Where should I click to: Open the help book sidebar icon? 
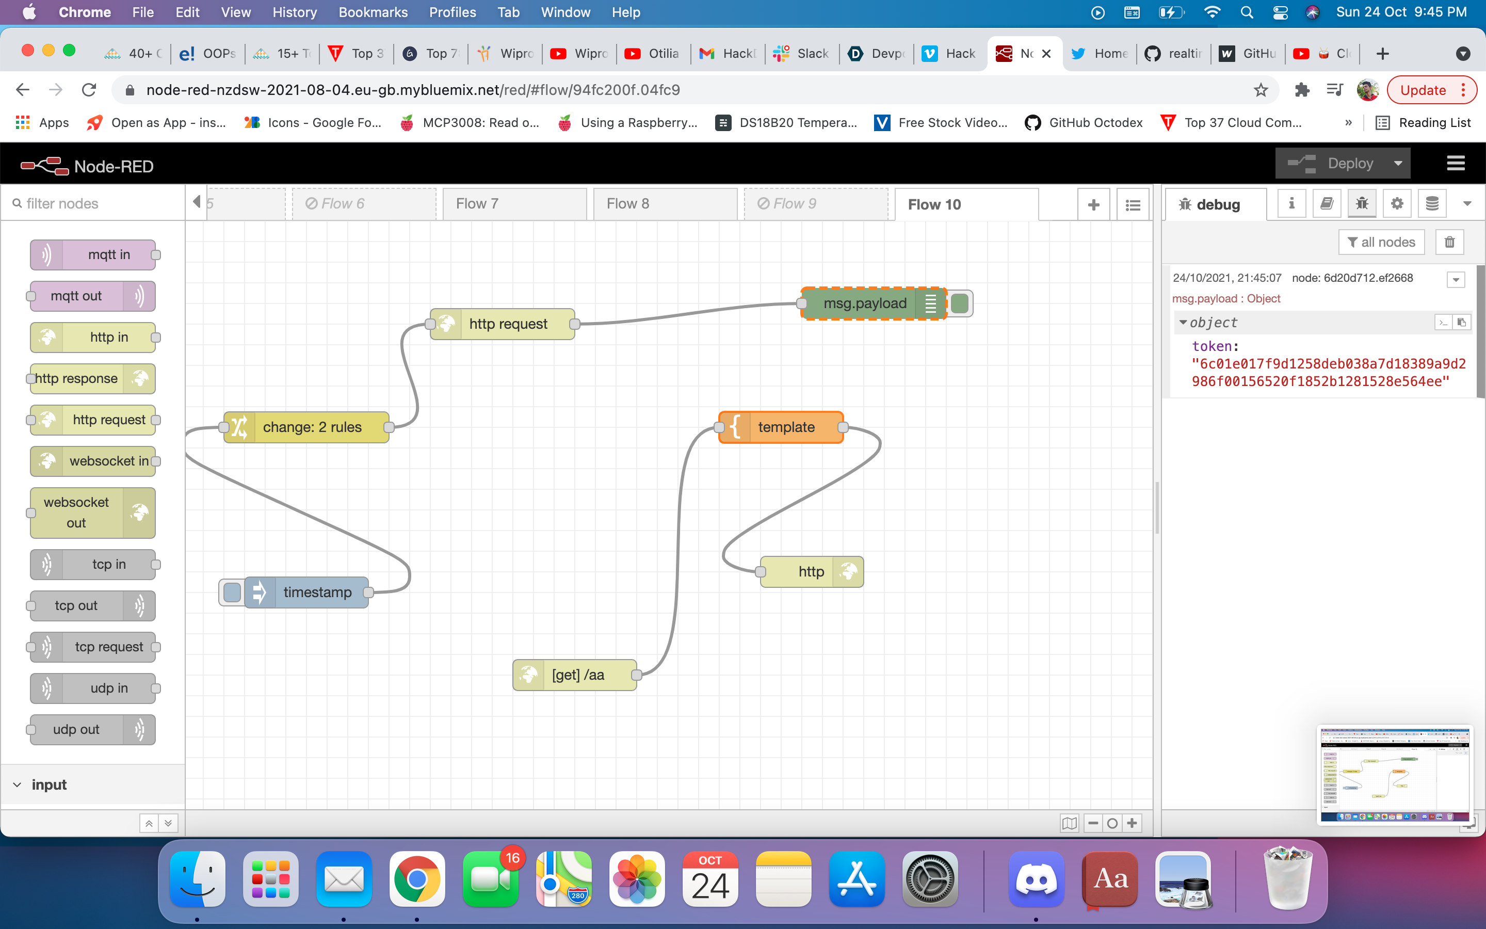pyautogui.click(x=1327, y=203)
